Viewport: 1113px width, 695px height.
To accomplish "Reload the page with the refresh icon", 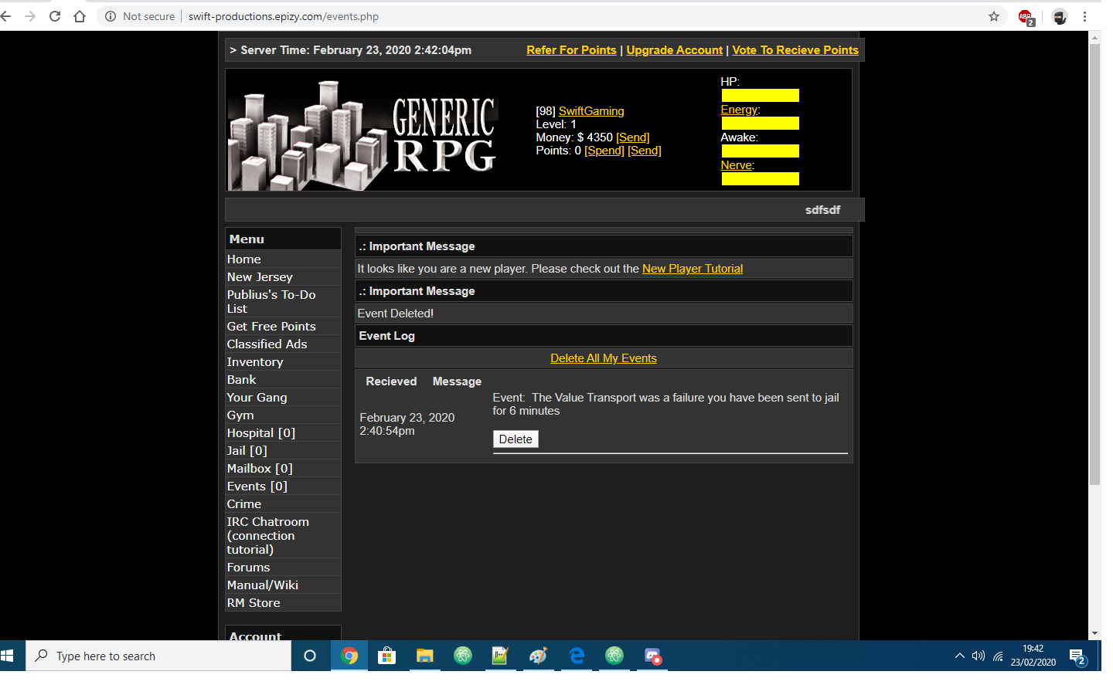I will coord(55,16).
